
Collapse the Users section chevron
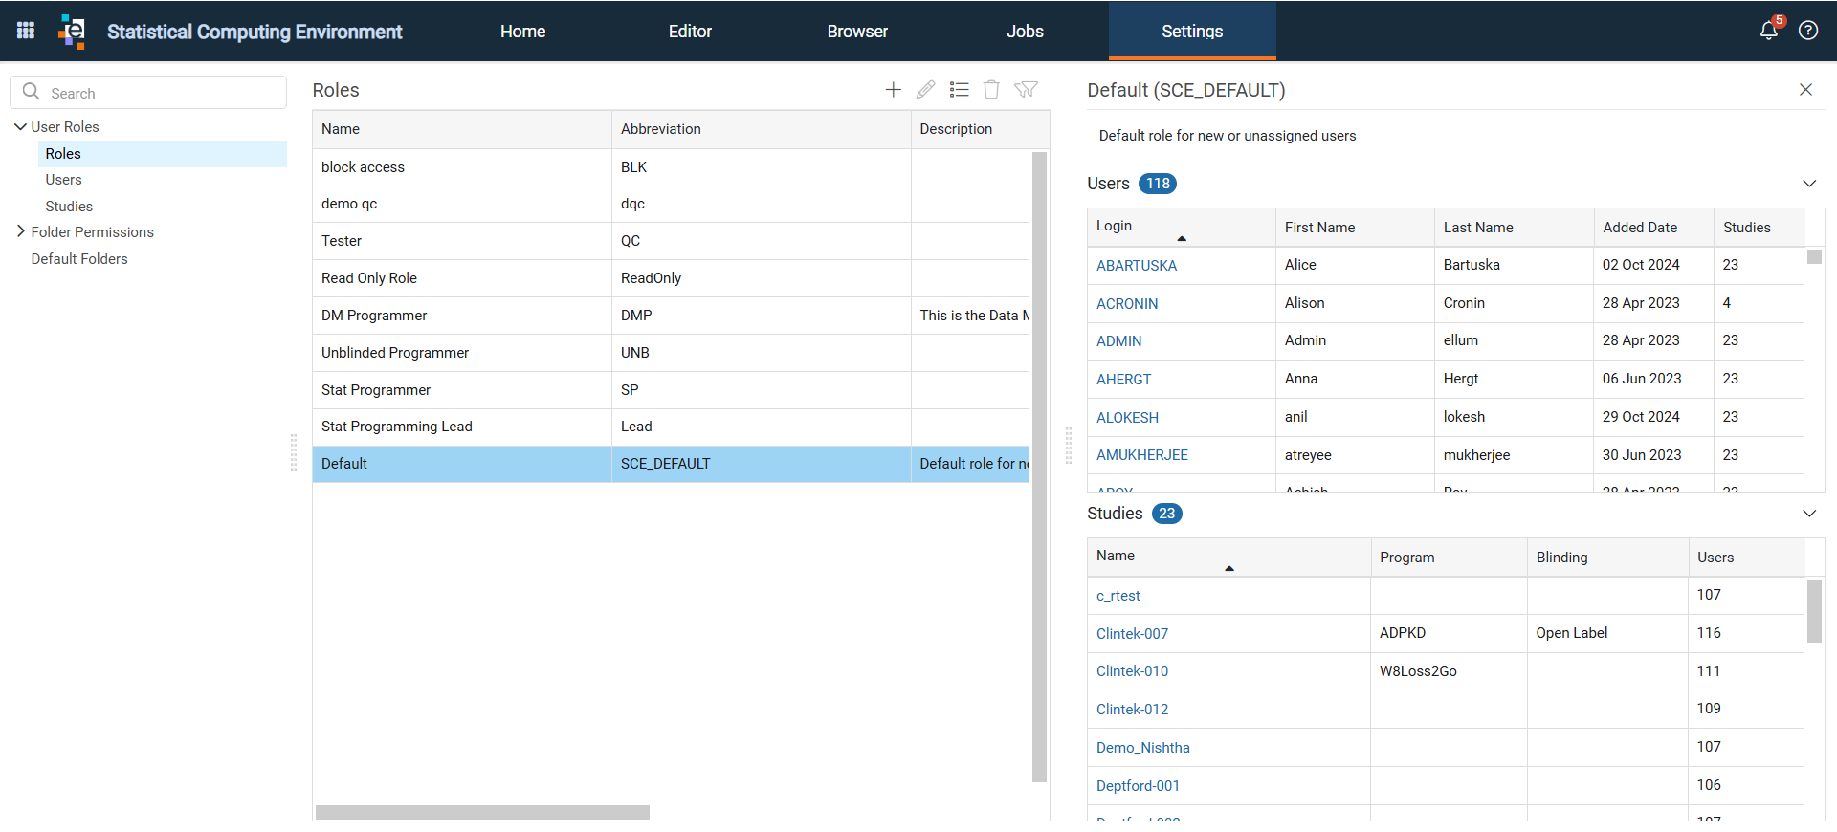(1809, 183)
